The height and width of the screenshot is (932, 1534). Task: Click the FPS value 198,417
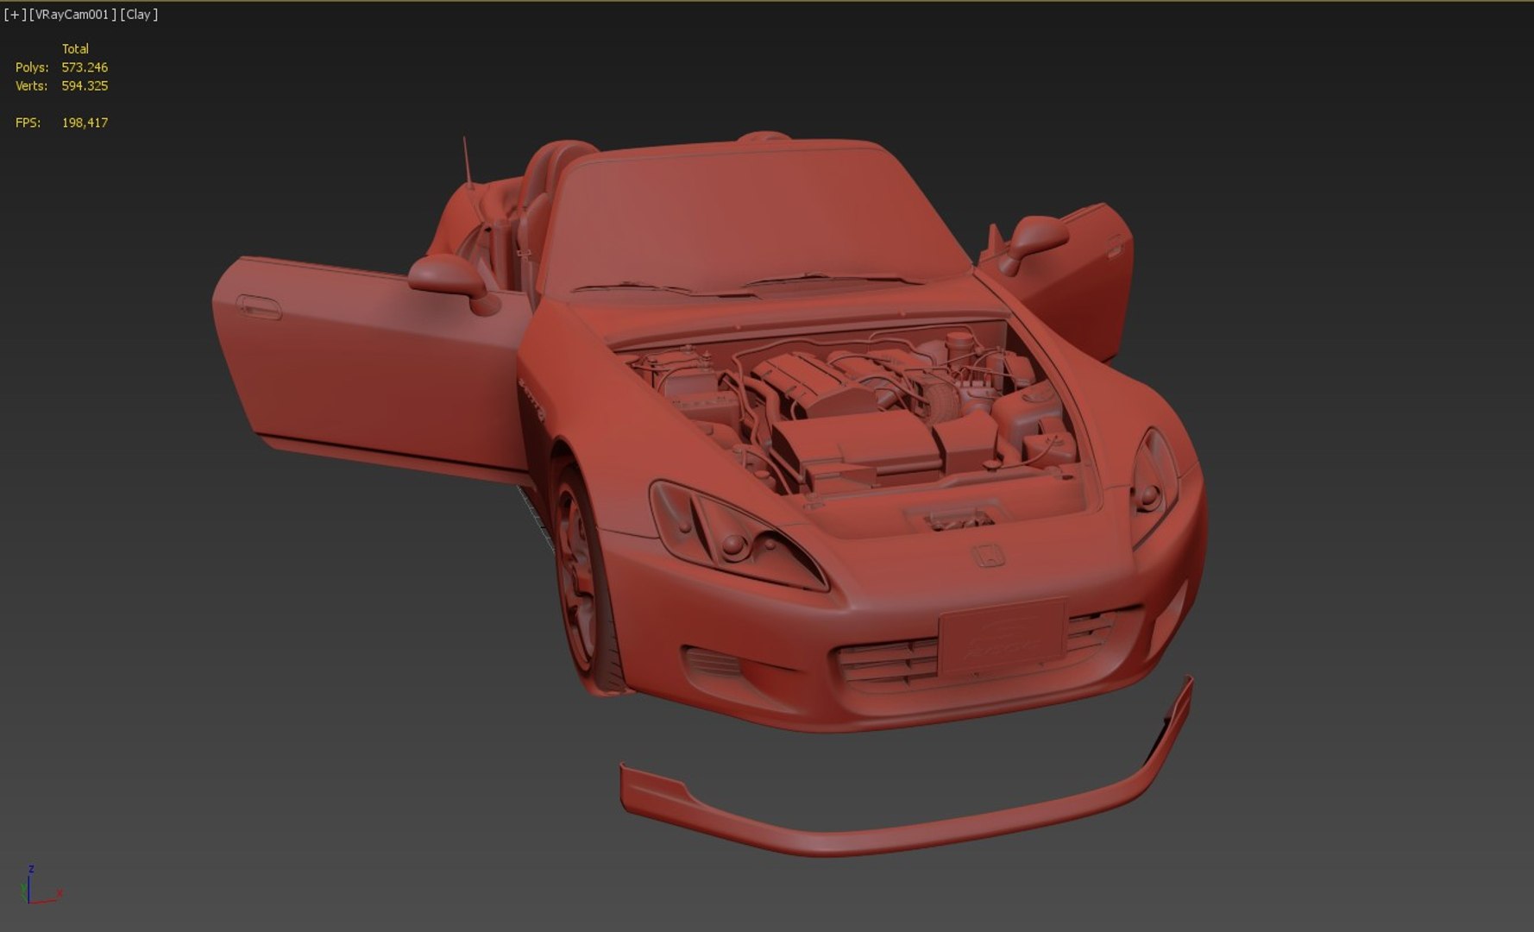click(85, 123)
